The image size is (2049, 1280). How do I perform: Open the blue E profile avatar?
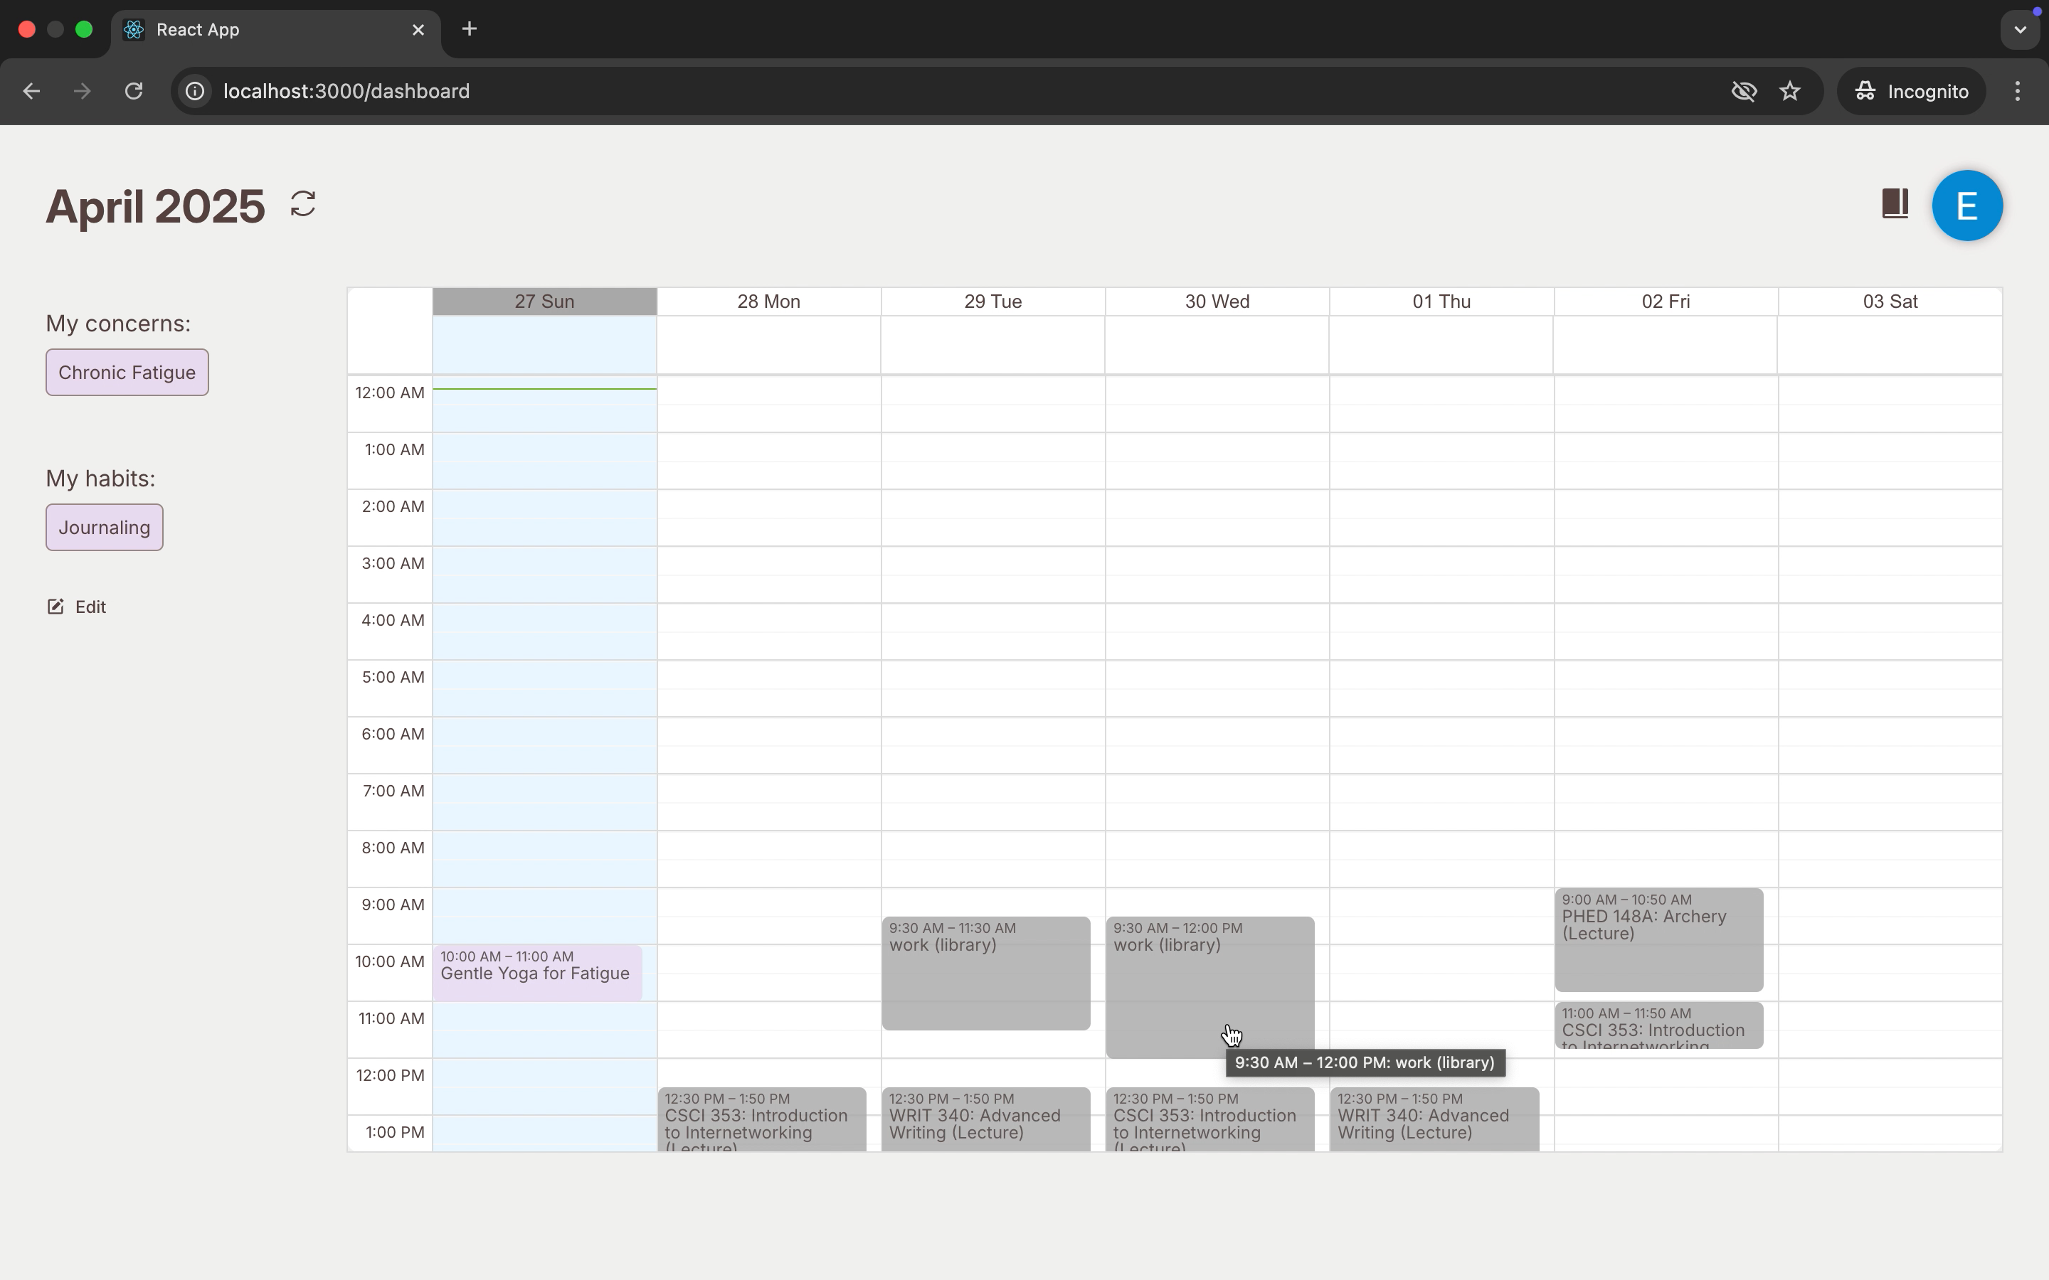click(x=1966, y=206)
